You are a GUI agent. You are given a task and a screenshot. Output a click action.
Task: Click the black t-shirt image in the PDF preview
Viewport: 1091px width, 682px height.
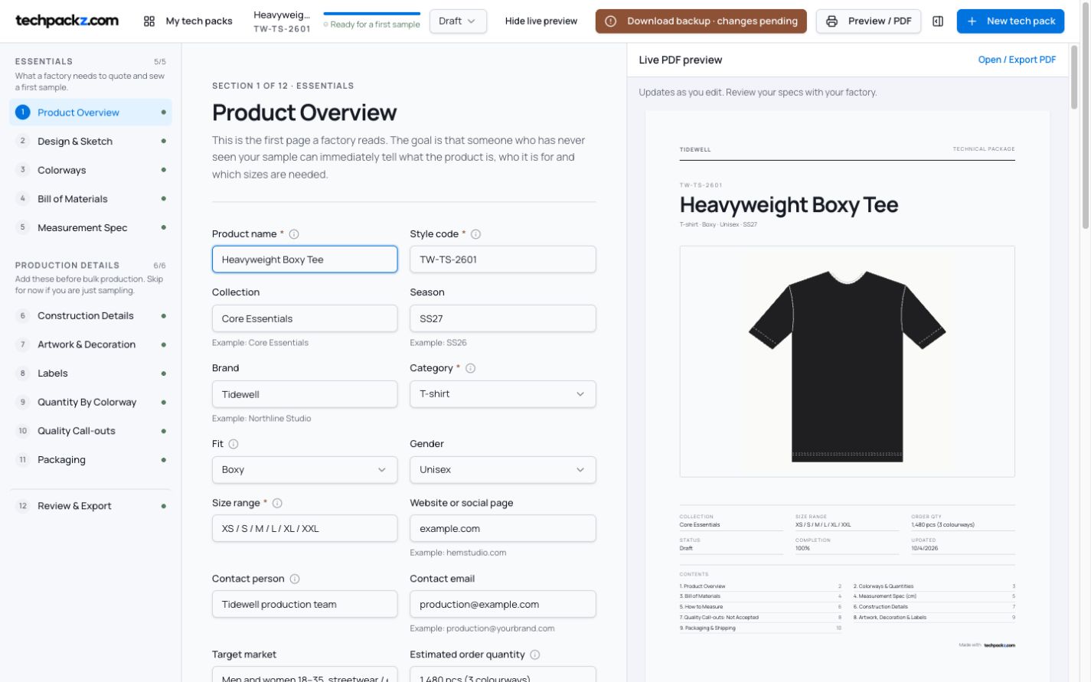pos(847,365)
